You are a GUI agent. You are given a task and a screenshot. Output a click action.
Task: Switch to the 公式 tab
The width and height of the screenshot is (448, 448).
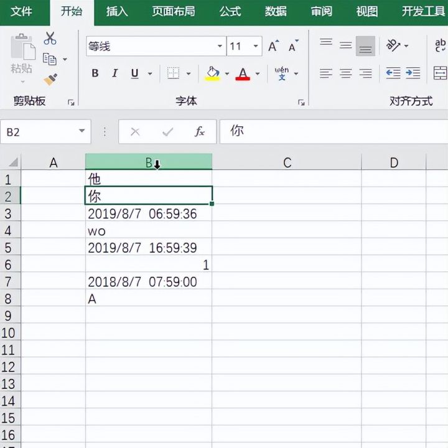click(x=230, y=11)
